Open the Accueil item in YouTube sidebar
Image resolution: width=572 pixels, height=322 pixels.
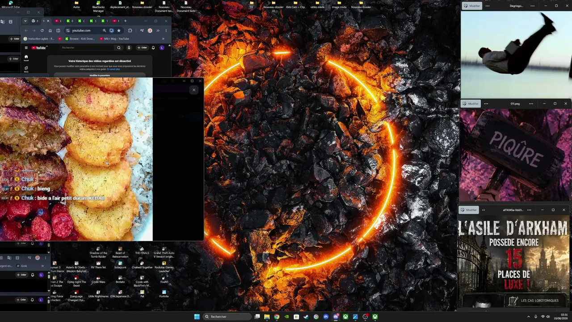26,58
